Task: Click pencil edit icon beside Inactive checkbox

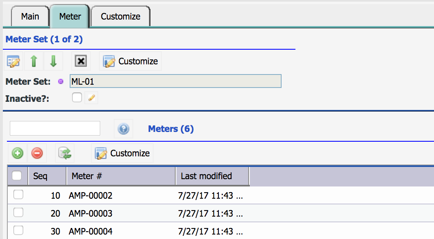Action: click(91, 98)
